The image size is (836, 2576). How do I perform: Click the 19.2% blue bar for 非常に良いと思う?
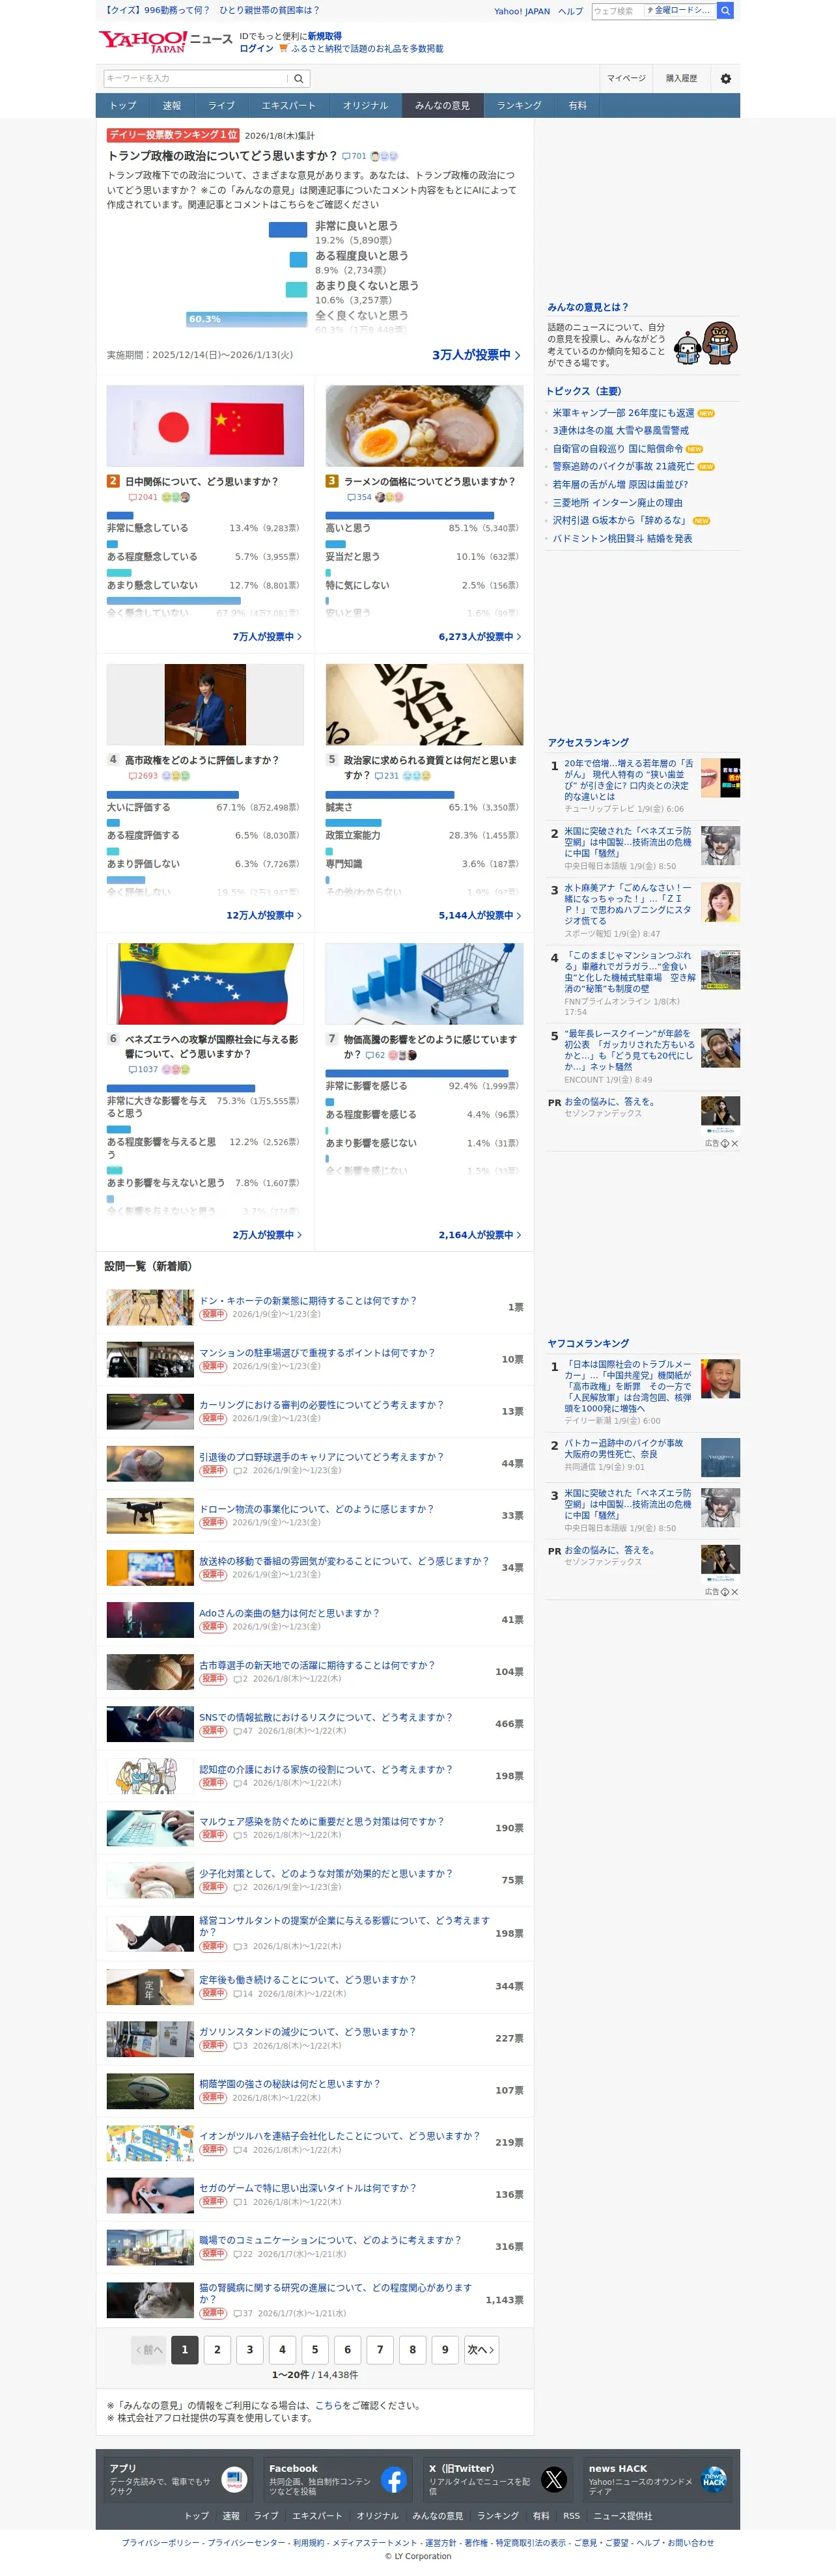pyautogui.click(x=288, y=229)
